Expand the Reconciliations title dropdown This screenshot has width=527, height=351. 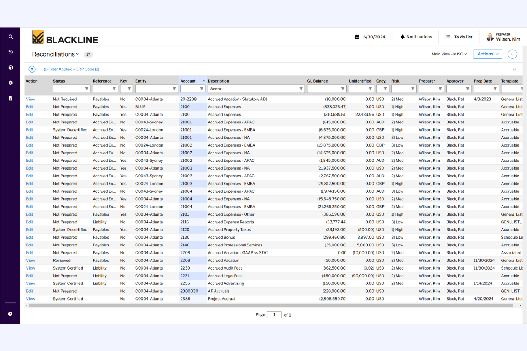(77, 54)
